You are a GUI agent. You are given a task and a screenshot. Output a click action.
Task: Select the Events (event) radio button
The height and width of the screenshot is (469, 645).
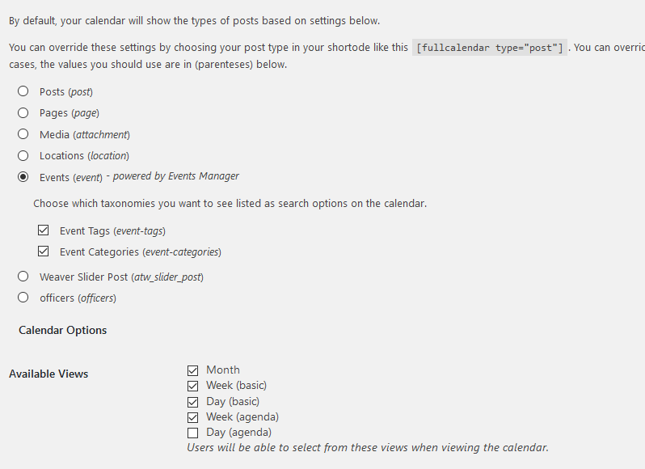23,176
